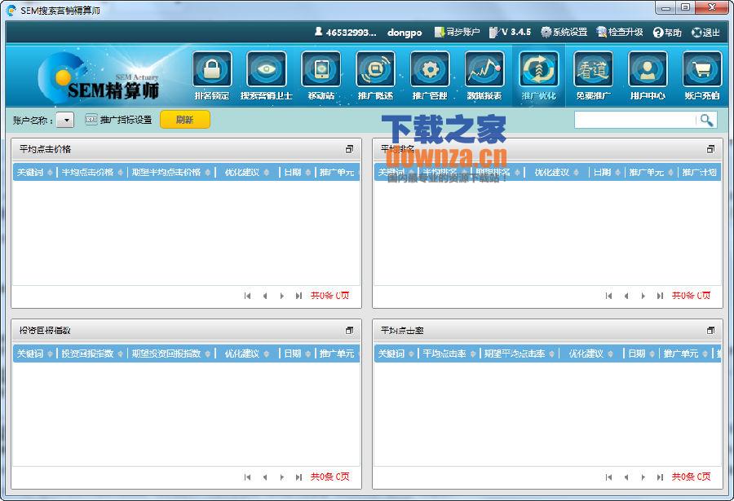Screen dimensions: 734x501
Task: Go to next page in 平均点击率 panel
Action: click(x=643, y=477)
